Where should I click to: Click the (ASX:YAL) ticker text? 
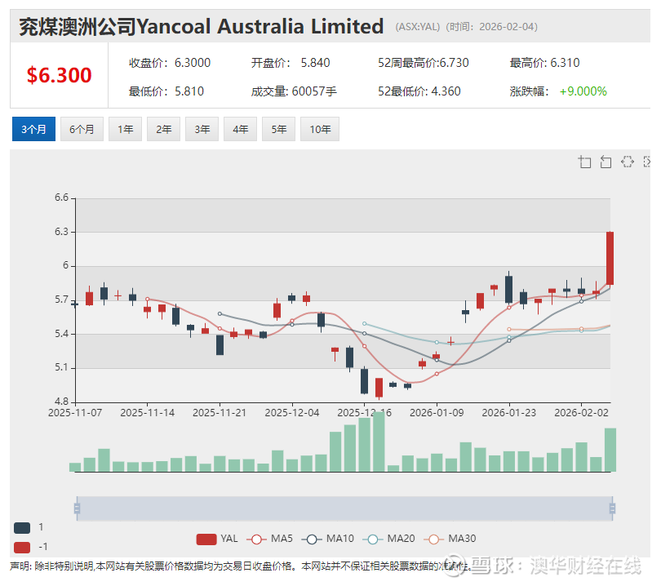click(x=418, y=27)
